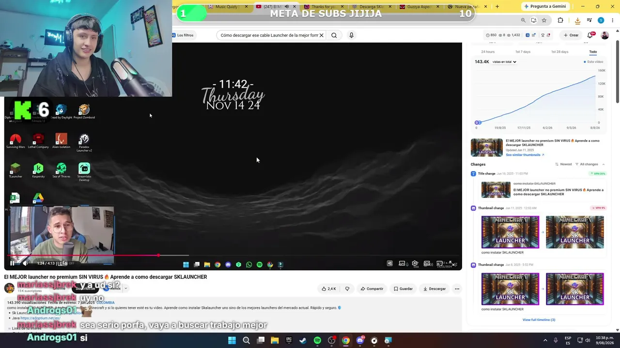Screen dimensions: 620x348
Task: Exit fullscreen in the video player
Action: pos(451,263)
